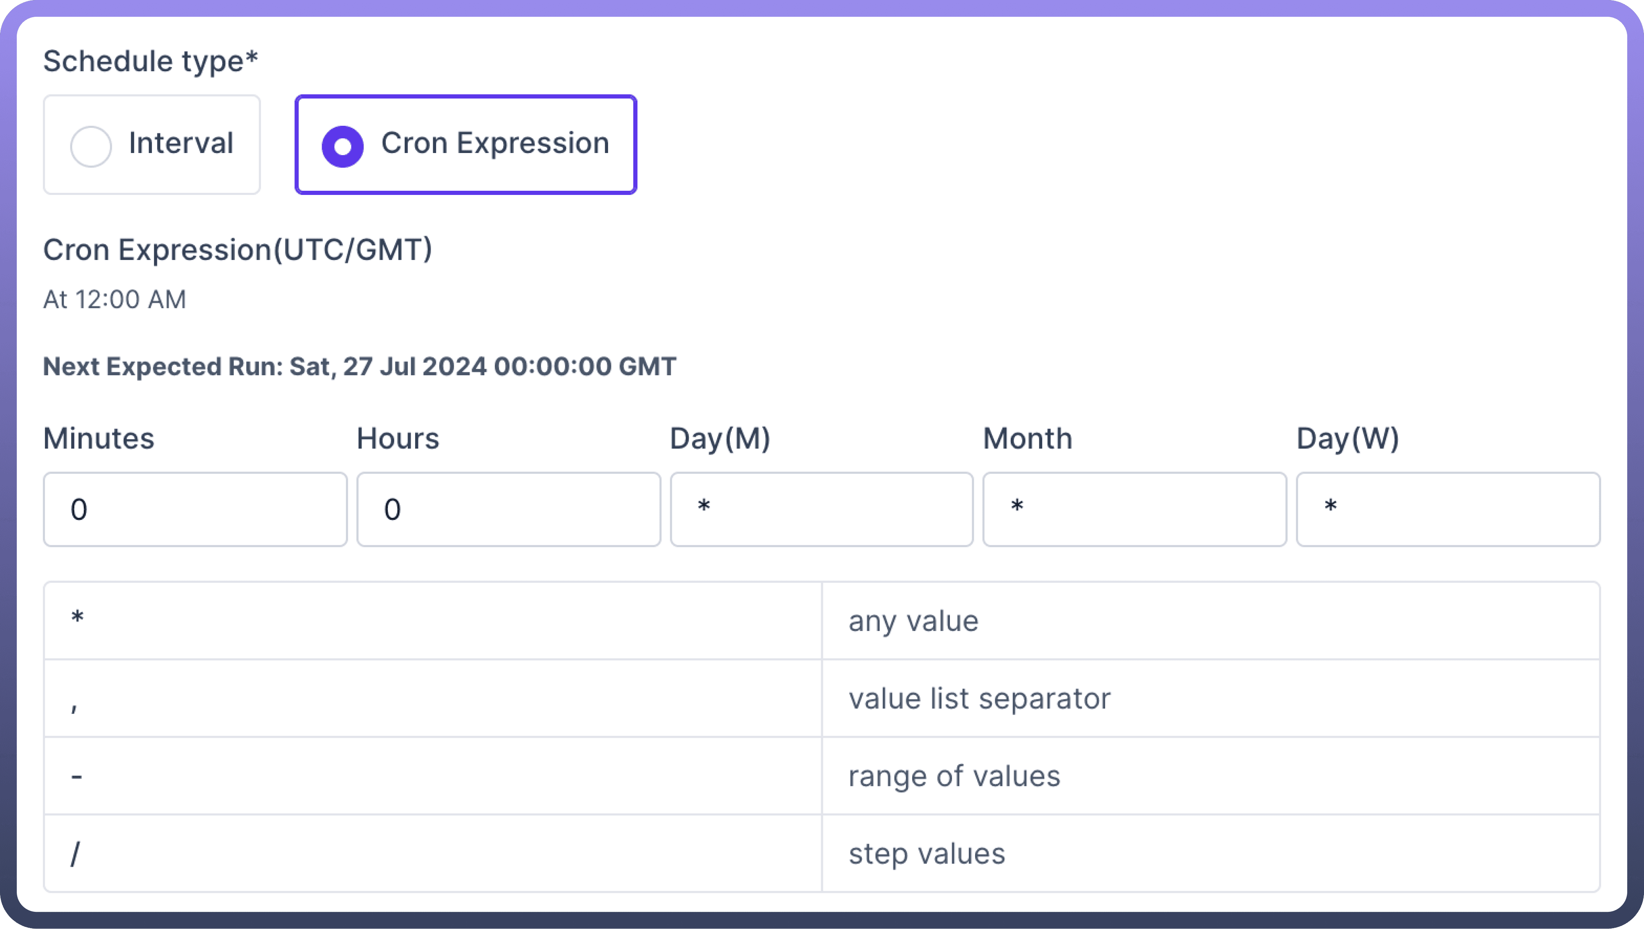Click the comma symbol in legend table

[x=75, y=704]
